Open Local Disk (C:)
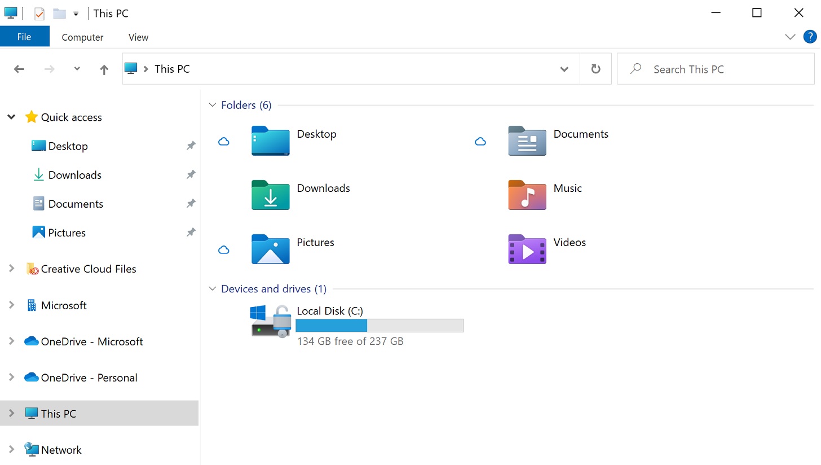The width and height of the screenshot is (821, 465). (330, 310)
